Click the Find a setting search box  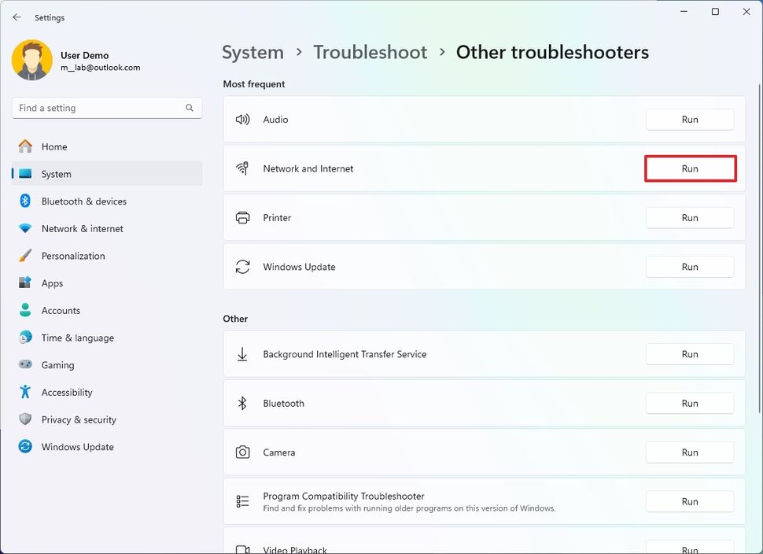click(106, 108)
